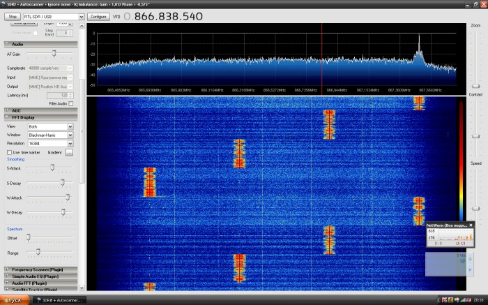Close the NetWorx graph popup

(x=471, y=225)
